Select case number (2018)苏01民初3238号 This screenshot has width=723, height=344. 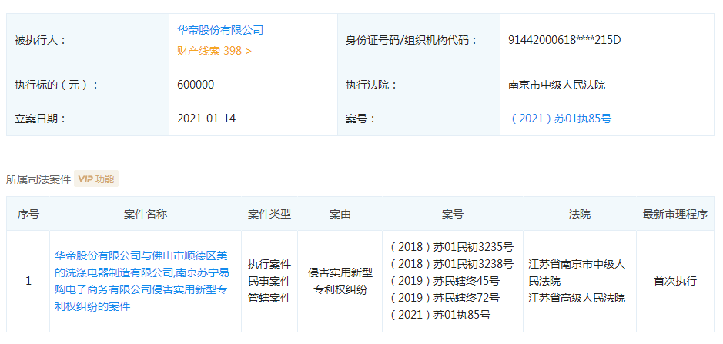(x=451, y=264)
